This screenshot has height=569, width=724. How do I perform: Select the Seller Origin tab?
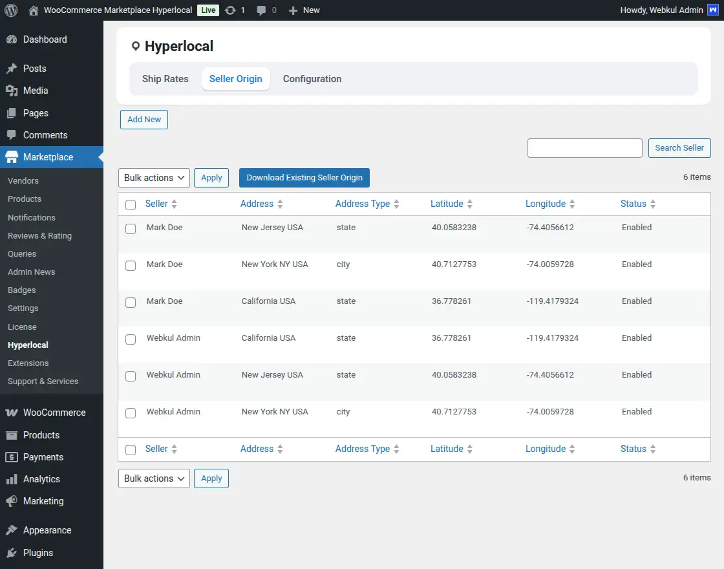pos(236,79)
